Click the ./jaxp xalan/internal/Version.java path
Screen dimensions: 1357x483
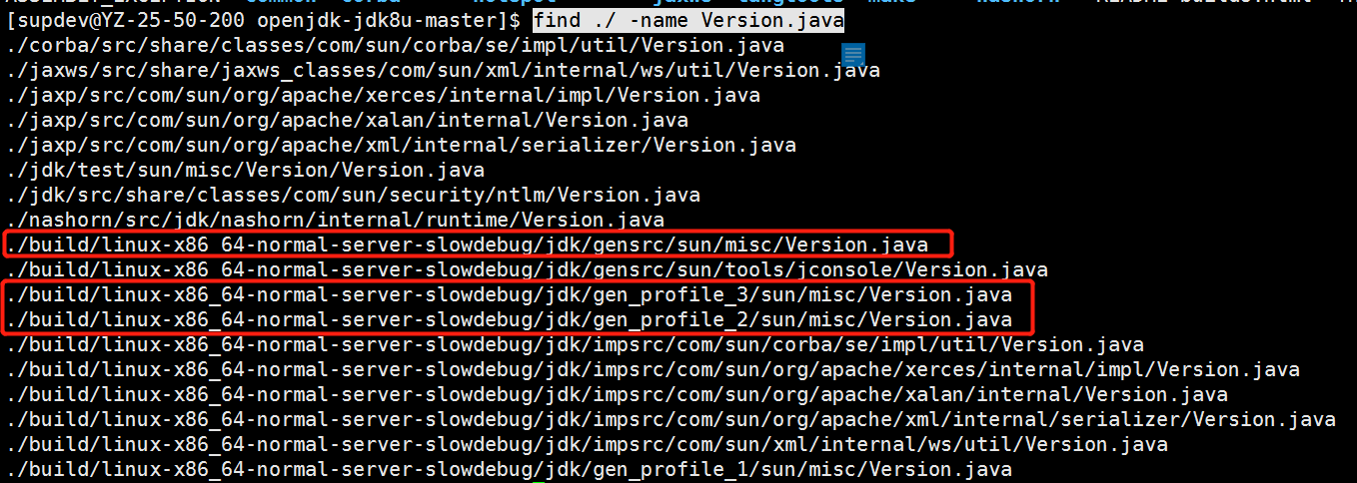tap(347, 121)
